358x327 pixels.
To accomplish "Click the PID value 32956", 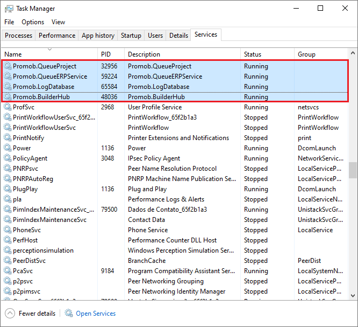I will 109,66.
